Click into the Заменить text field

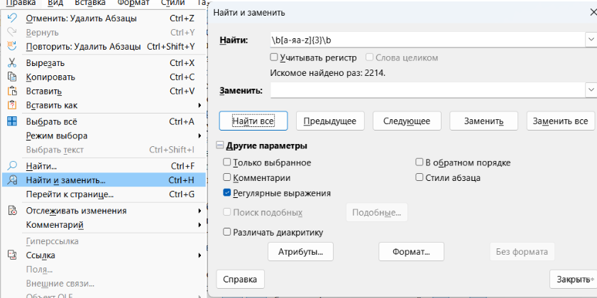pyautogui.click(x=426, y=90)
